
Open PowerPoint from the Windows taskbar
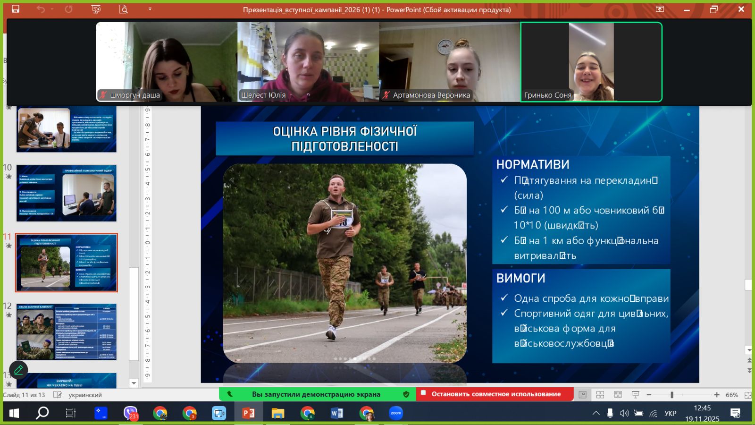click(248, 413)
